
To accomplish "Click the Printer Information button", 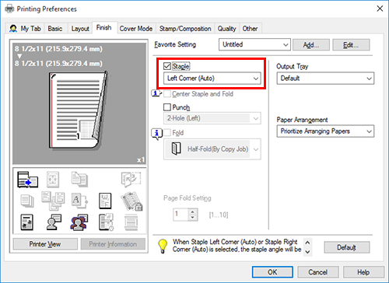I will coord(113,244).
